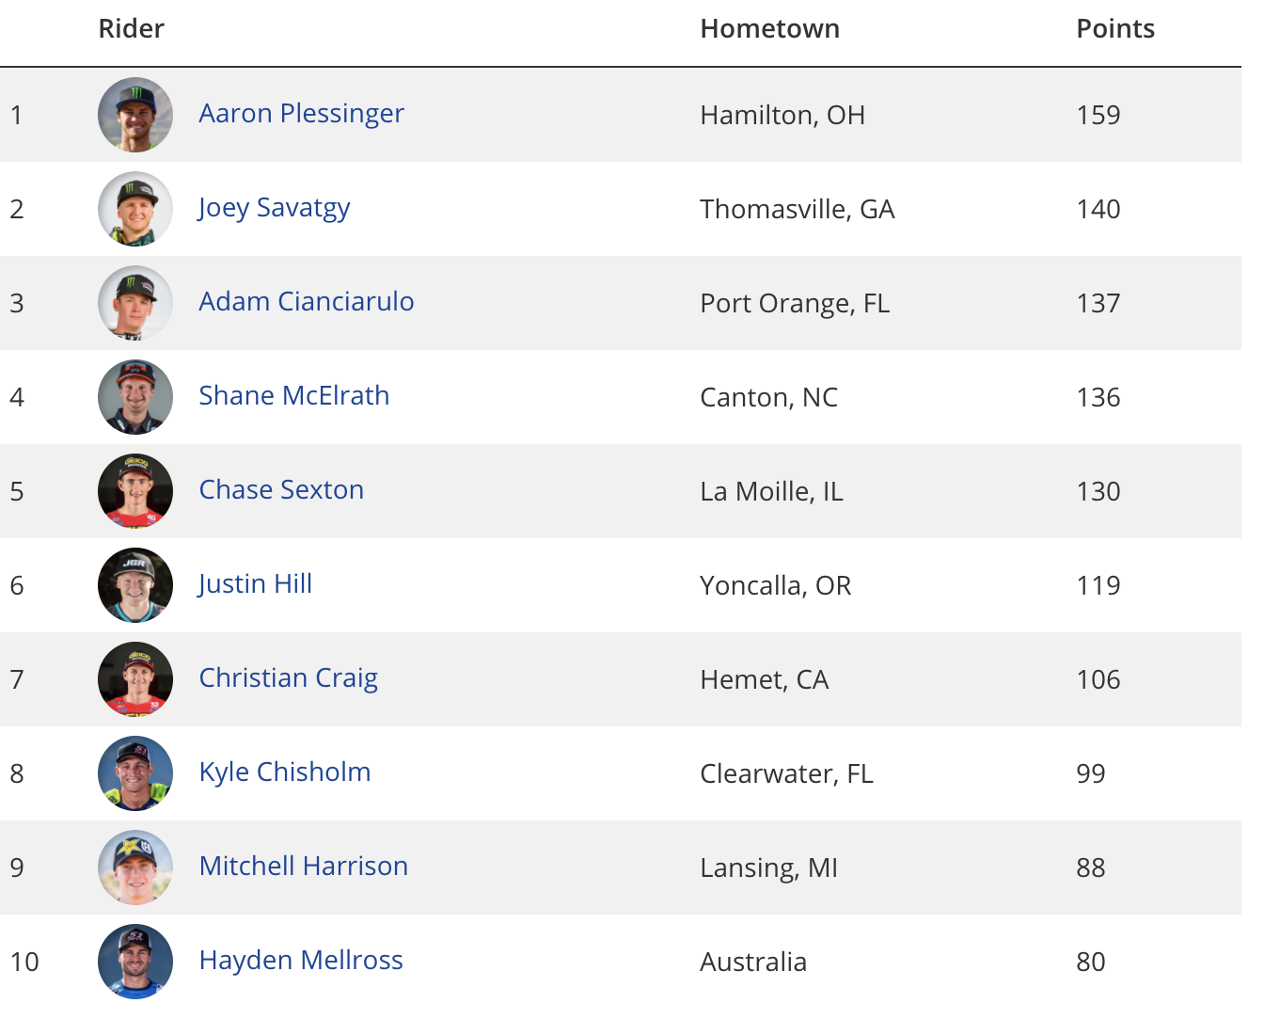Click the Points column header

click(1115, 29)
